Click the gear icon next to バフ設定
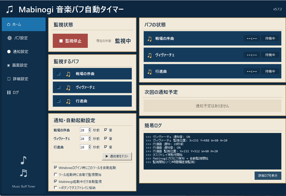 coord(10,38)
